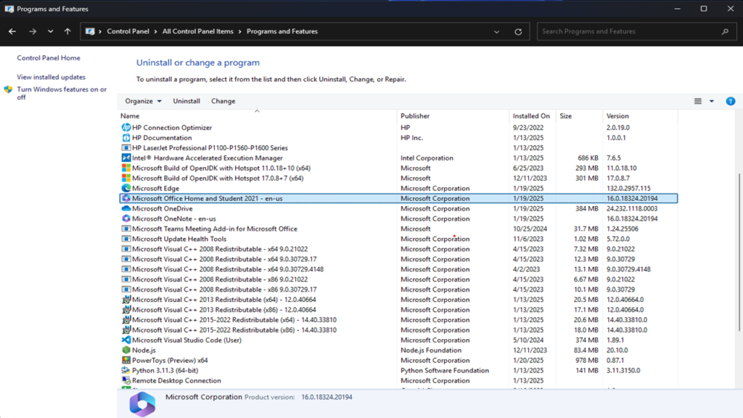Change view with the view icon
The height and width of the screenshot is (418, 743).
point(698,101)
